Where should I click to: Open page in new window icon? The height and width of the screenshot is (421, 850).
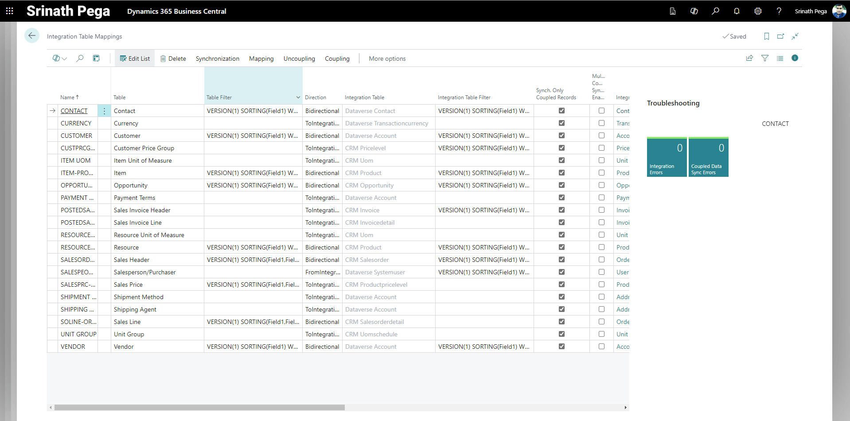[780, 36]
